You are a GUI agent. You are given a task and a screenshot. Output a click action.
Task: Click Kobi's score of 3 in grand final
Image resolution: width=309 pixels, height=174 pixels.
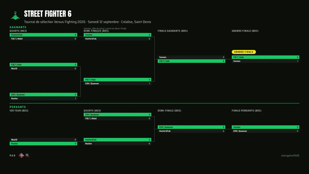[297, 57]
